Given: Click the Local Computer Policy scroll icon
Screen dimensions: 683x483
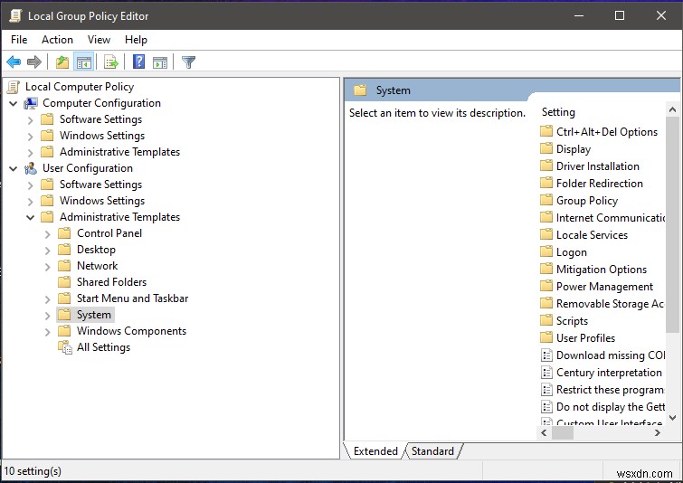Looking at the screenshot, I should [x=14, y=87].
